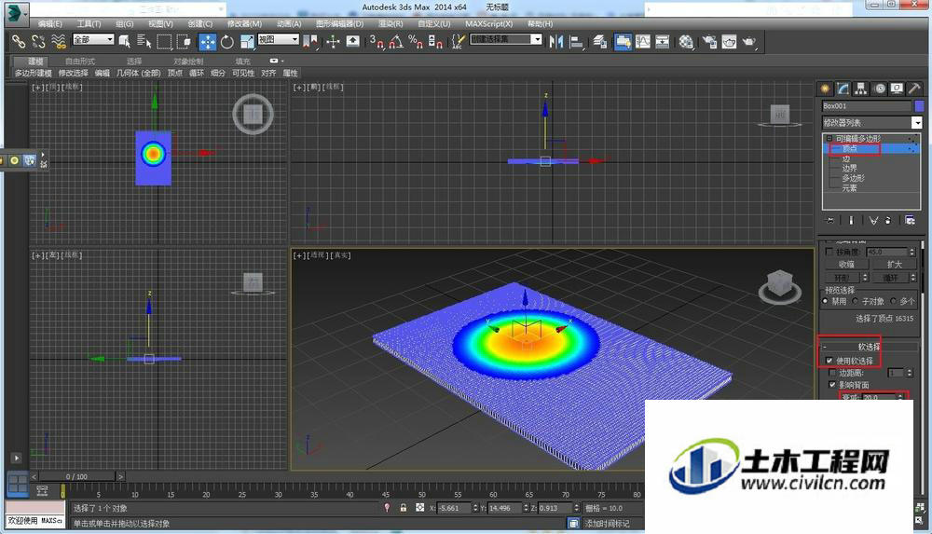Screen dimensions: 932x534
Task: Open 多边形建模 ribbon panel
Action: click(x=33, y=73)
